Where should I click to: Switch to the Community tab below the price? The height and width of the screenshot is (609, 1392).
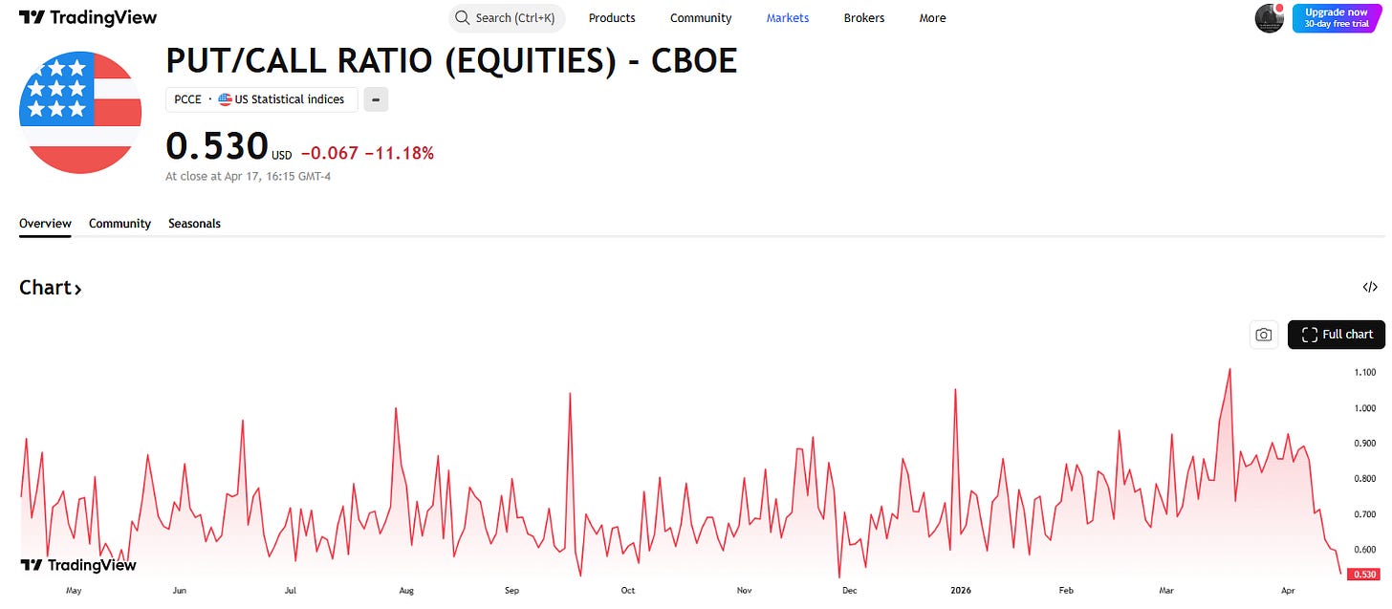[x=120, y=224]
